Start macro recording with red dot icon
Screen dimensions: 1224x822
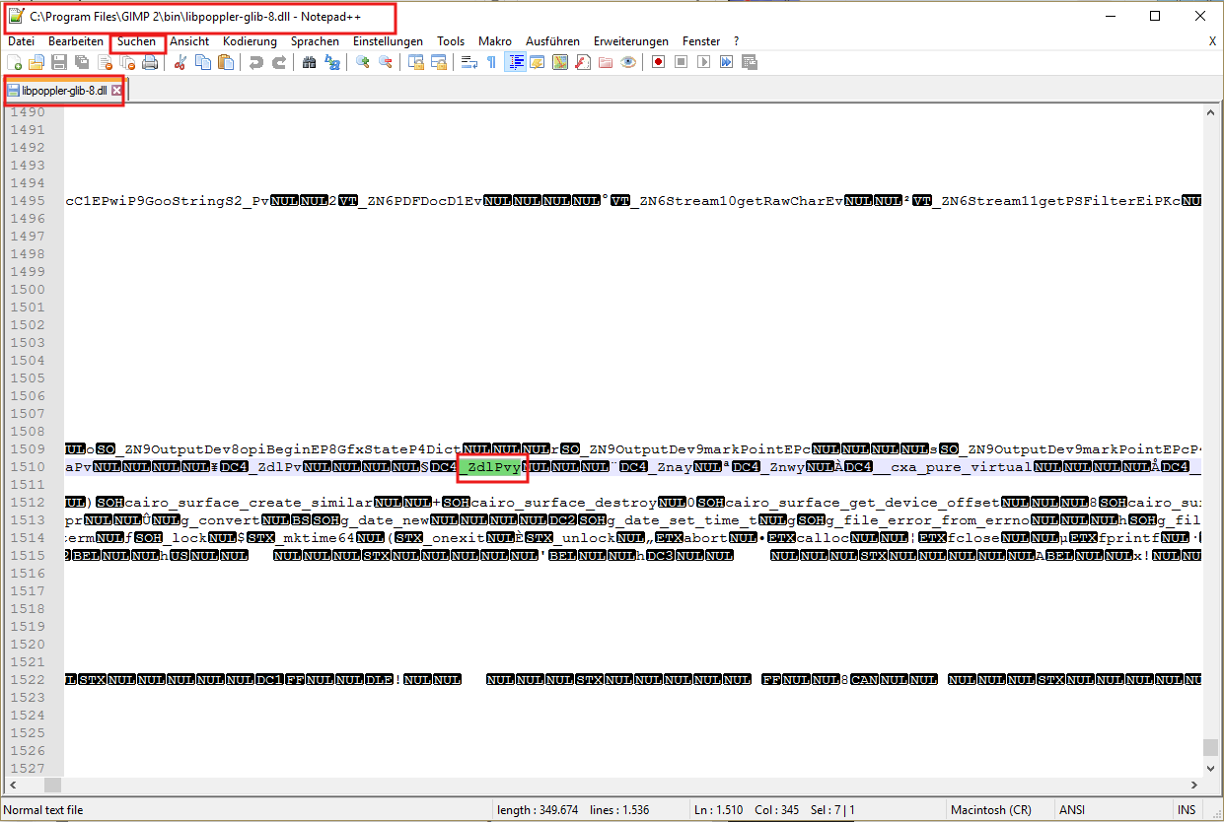click(x=659, y=62)
